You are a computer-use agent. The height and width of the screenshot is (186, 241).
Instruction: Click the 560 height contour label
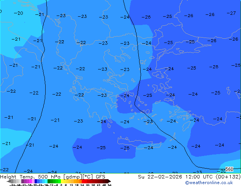(229, 169)
